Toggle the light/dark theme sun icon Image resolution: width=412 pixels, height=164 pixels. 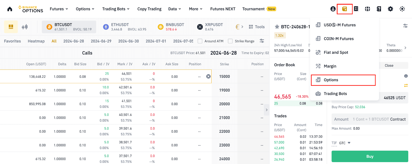point(402,9)
